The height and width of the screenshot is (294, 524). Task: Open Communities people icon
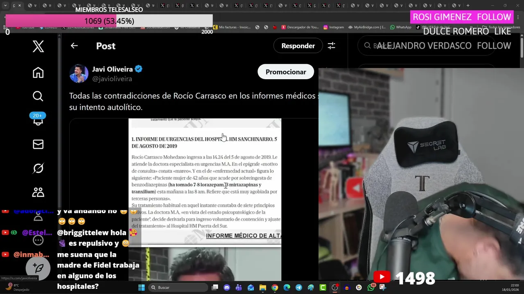click(x=38, y=192)
